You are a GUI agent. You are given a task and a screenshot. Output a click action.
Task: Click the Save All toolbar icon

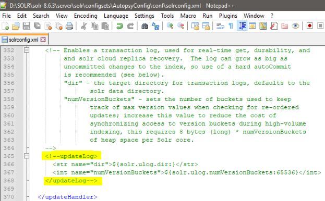click(x=38, y=26)
